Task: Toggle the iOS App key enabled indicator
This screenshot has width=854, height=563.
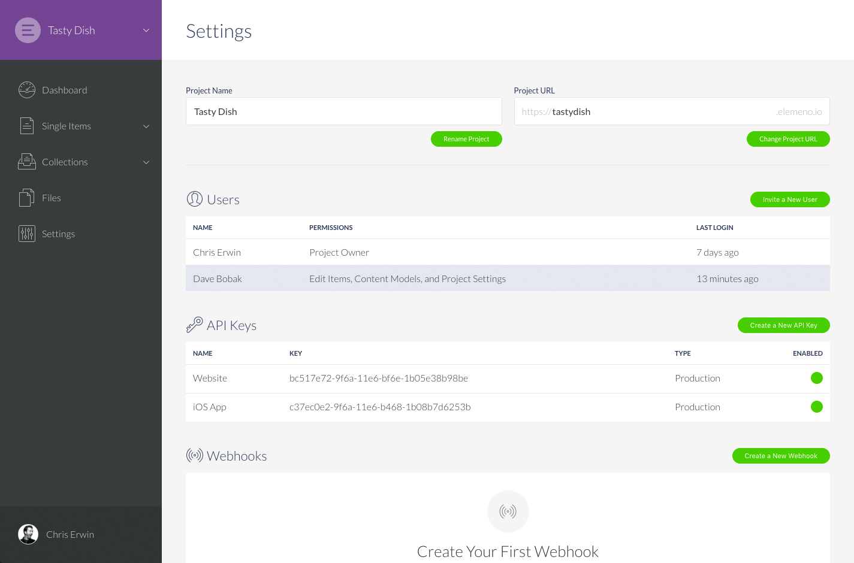Action: pyautogui.click(x=817, y=407)
